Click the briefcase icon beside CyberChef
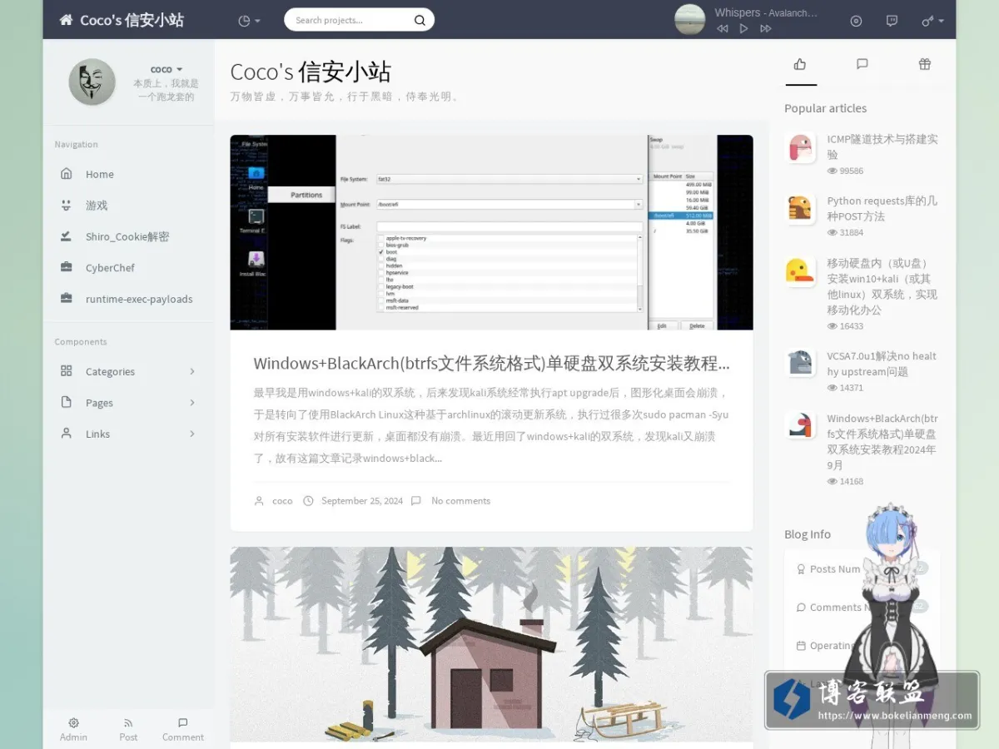 pyautogui.click(x=67, y=267)
